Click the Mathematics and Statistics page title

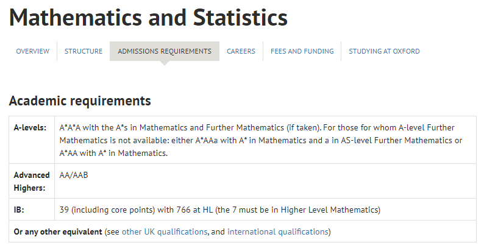[x=149, y=17]
